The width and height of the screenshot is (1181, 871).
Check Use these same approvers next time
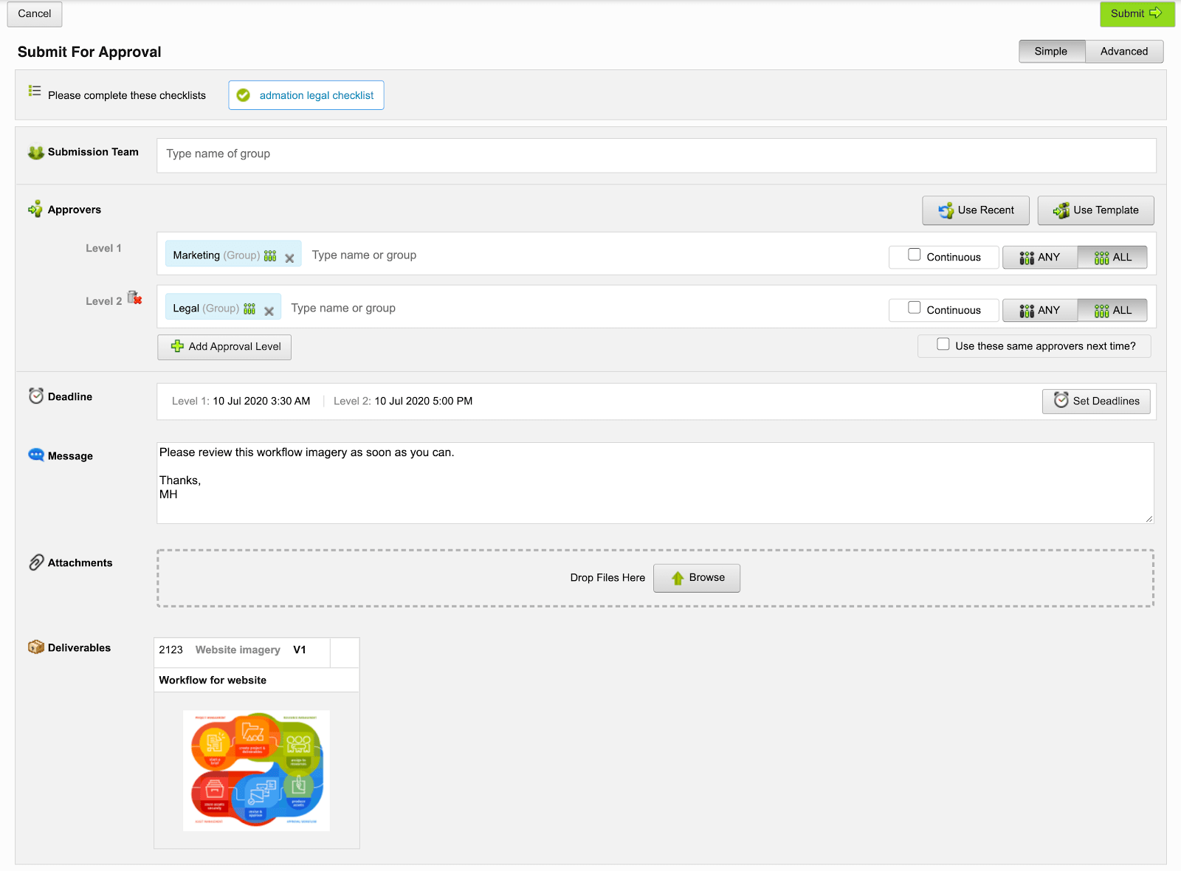[x=943, y=344]
